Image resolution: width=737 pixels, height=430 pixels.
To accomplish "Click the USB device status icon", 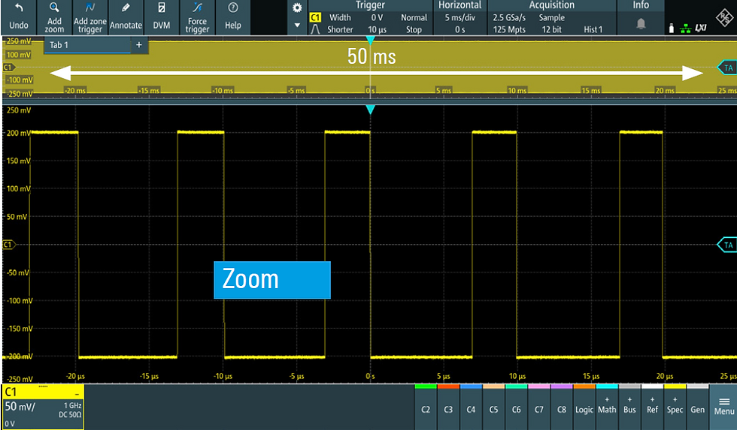I will 671,29.
